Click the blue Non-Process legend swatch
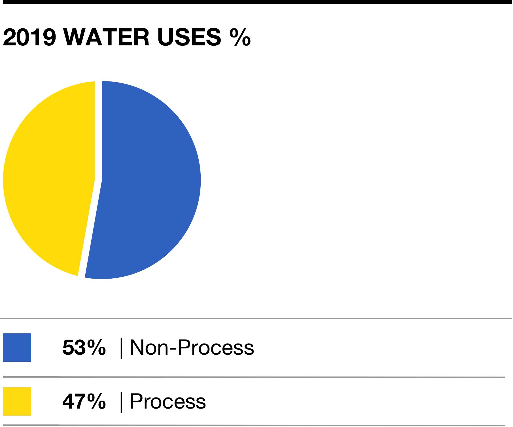 point(17,348)
